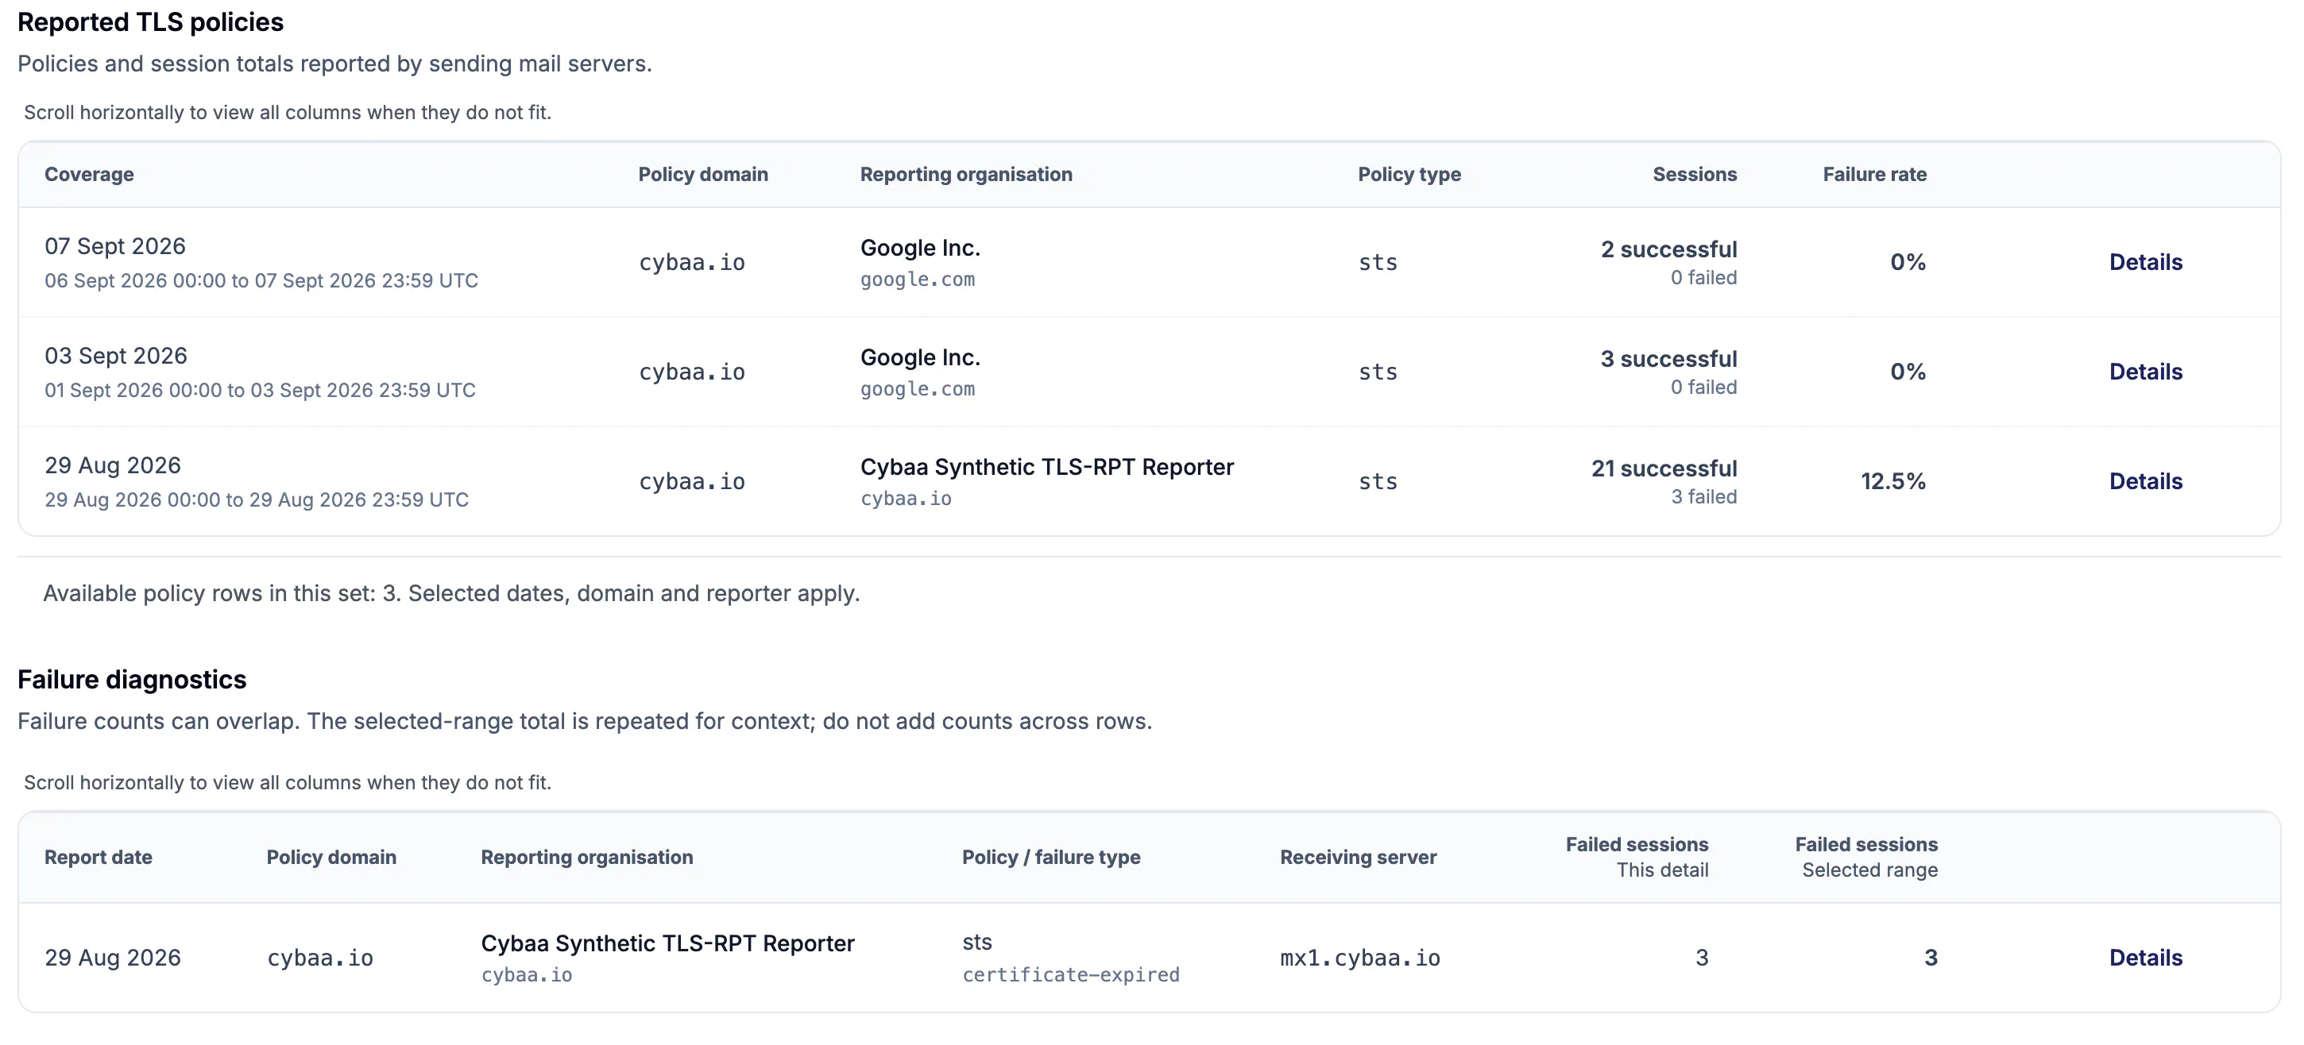
Task: Click the Policy type column header
Action: 1409,175
